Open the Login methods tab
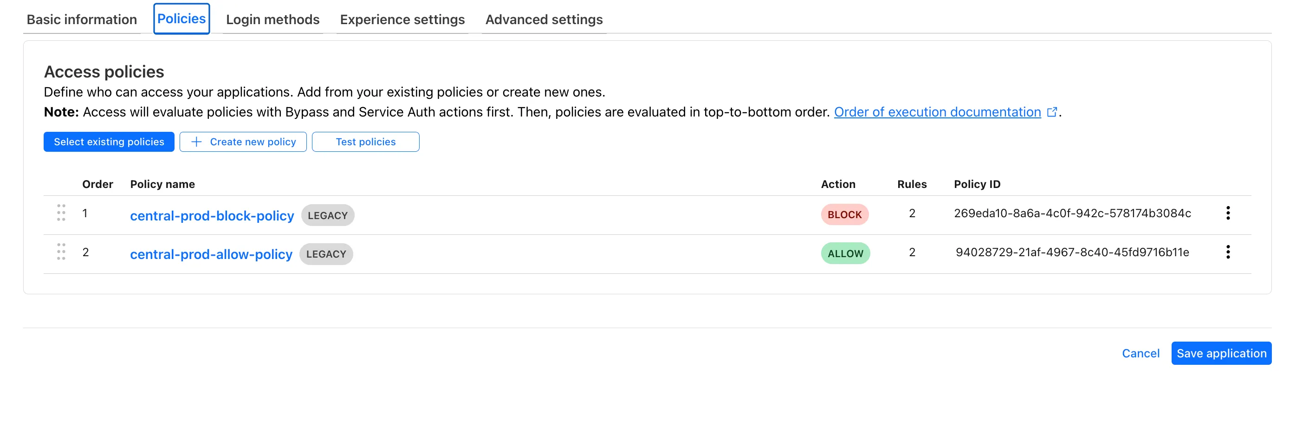The image size is (1296, 427). click(x=272, y=19)
